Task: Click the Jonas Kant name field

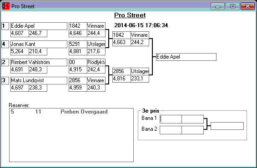Action: coord(39,44)
